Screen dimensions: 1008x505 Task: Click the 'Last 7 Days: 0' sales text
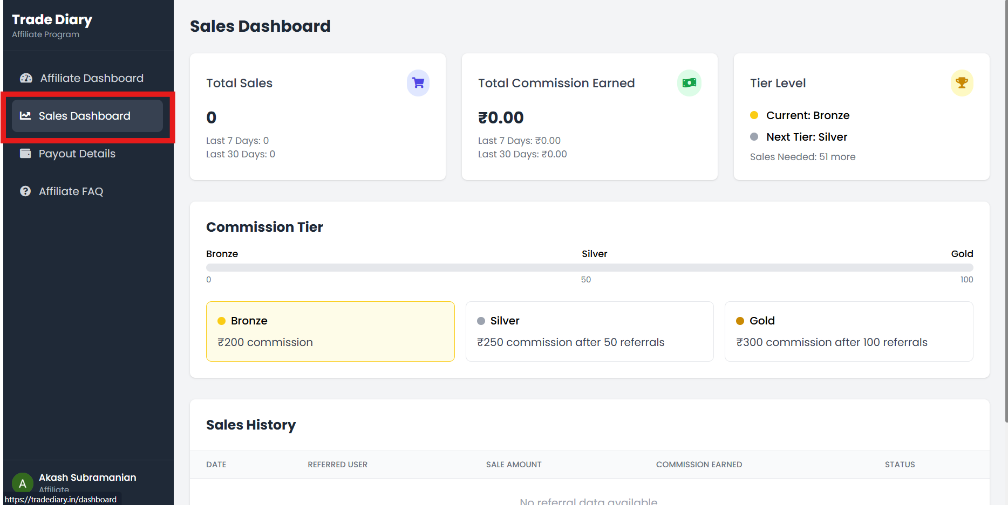[237, 141]
